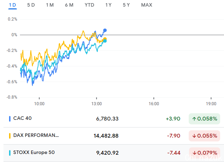The width and height of the screenshot is (224, 162).
Task: Click the green 0.058% change badge
Action: pos(204,119)
